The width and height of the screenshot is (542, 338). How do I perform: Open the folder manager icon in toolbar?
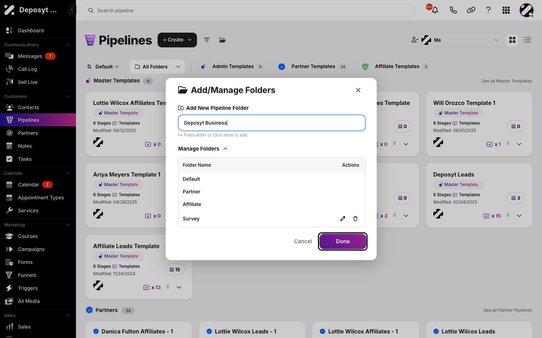click(222, 40)
